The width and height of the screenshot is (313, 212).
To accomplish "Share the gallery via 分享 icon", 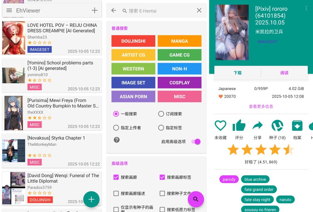I will pyautogui.click(x=257, y=126).
